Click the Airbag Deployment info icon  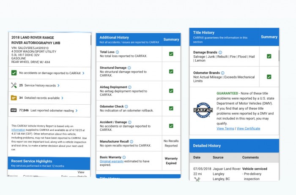tap(129, 87)
